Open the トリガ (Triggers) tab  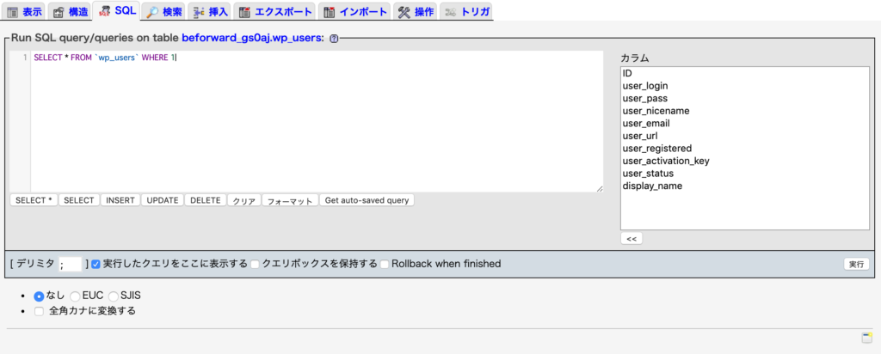pos(467,12)
